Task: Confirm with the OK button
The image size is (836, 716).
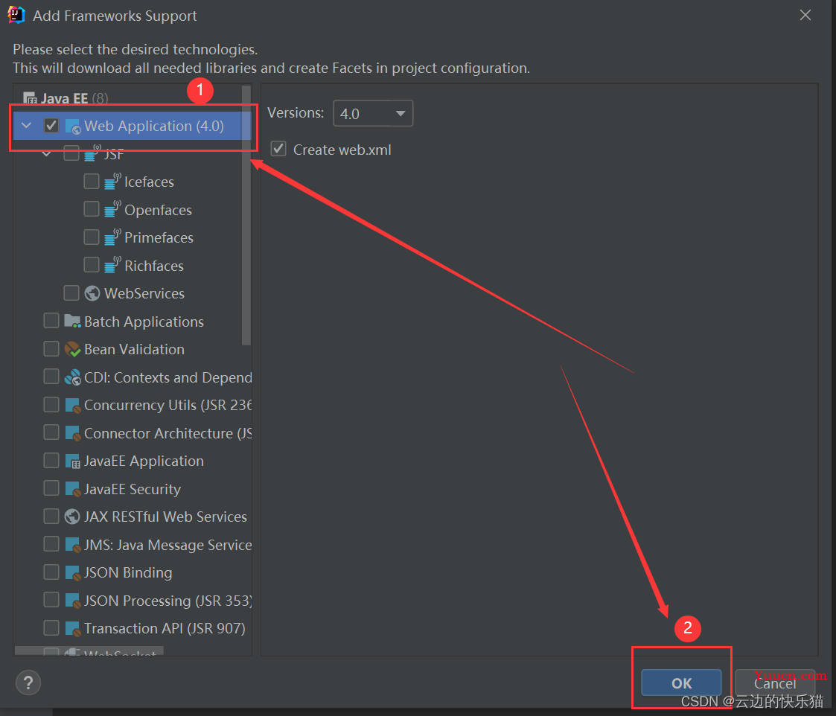Action: (x=681, y=683)
